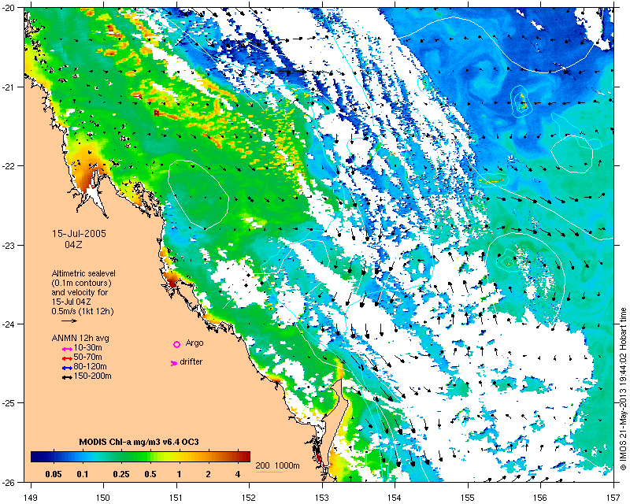
Task: Click the '0.5m/s (1kt 12h)' scale text
Action: (83, 311)
